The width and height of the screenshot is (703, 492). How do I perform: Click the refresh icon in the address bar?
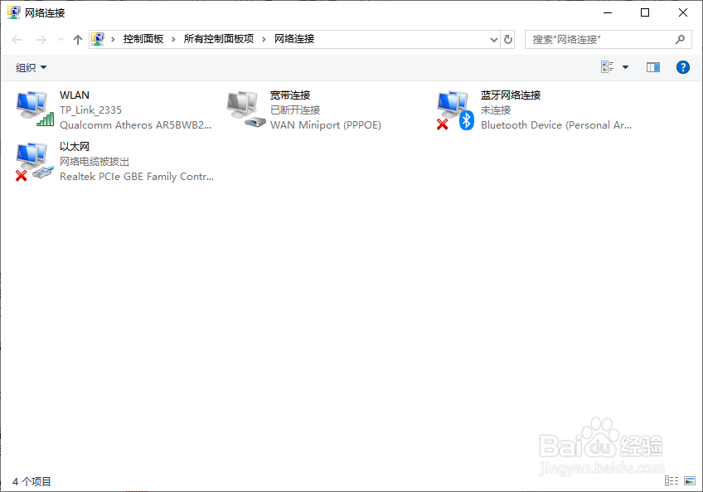pos(507,38)
